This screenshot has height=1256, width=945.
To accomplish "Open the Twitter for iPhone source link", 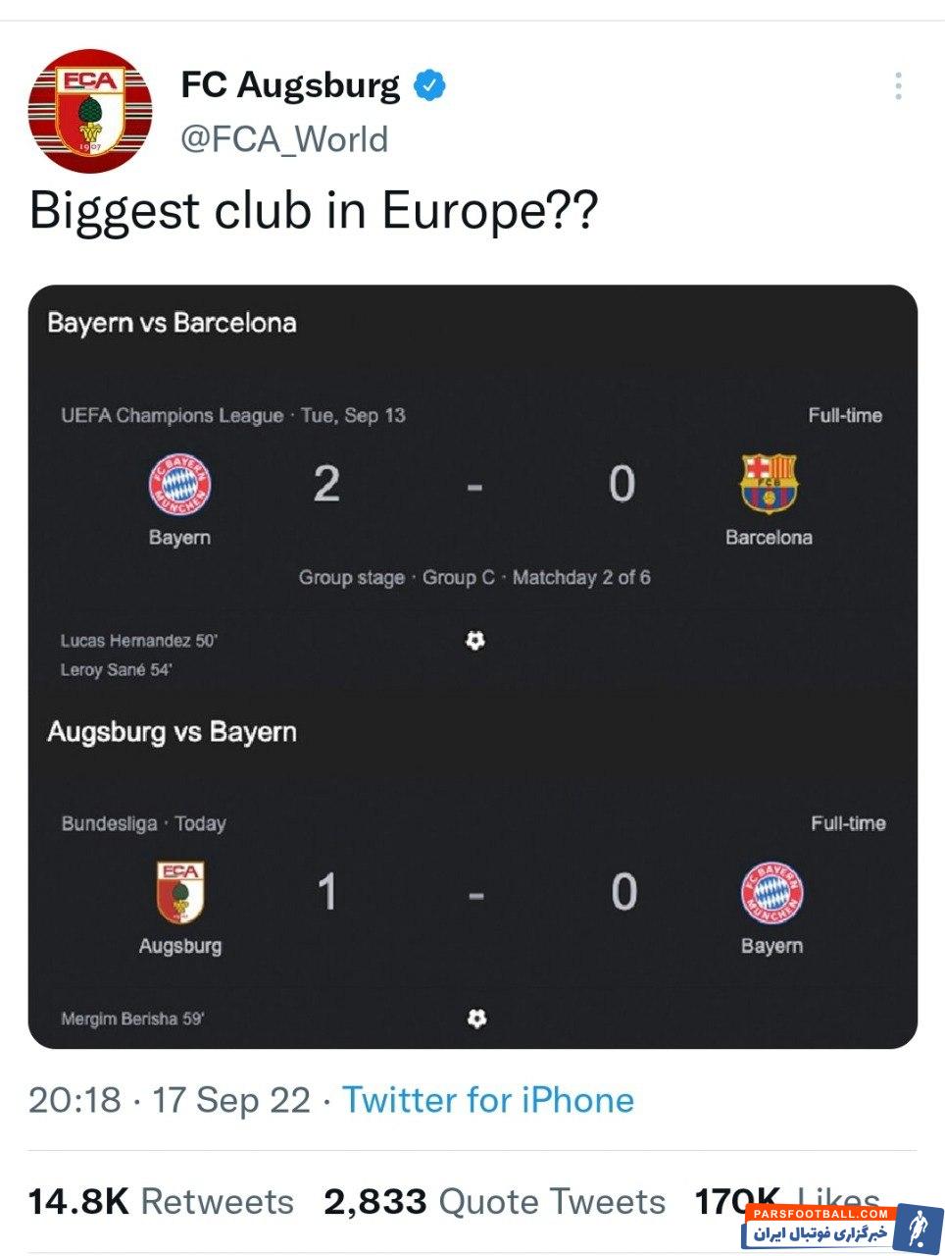I will (487, 1100).
